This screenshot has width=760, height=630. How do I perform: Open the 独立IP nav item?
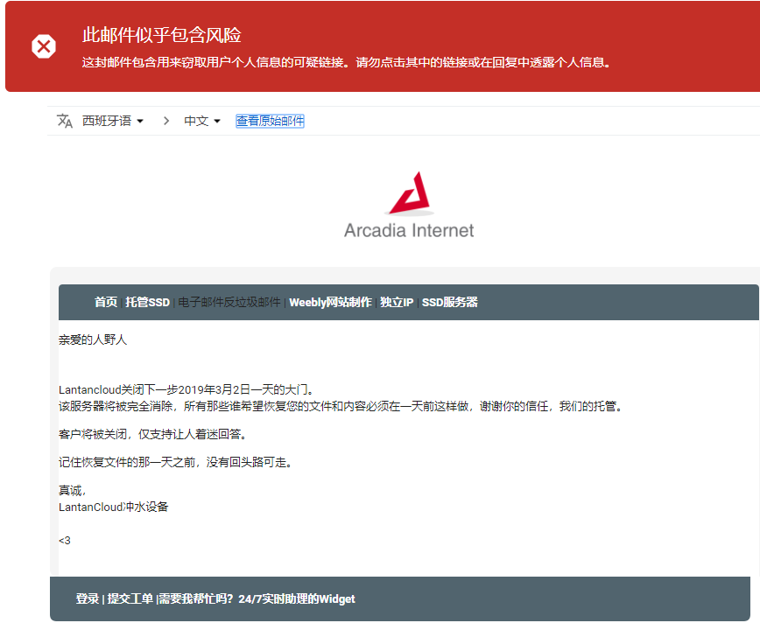[x=397, y=302]
